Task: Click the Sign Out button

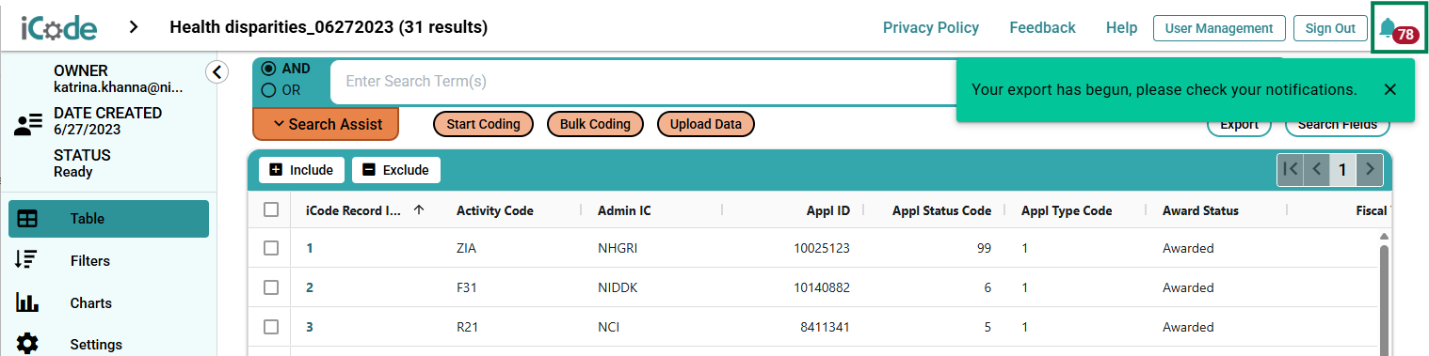Action: tap(1330, 28)
